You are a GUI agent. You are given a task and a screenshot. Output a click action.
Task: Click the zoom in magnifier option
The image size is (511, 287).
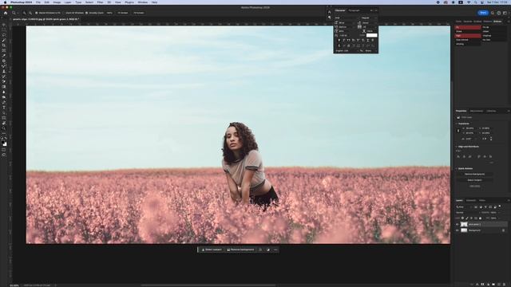click(x=25, y=13)
